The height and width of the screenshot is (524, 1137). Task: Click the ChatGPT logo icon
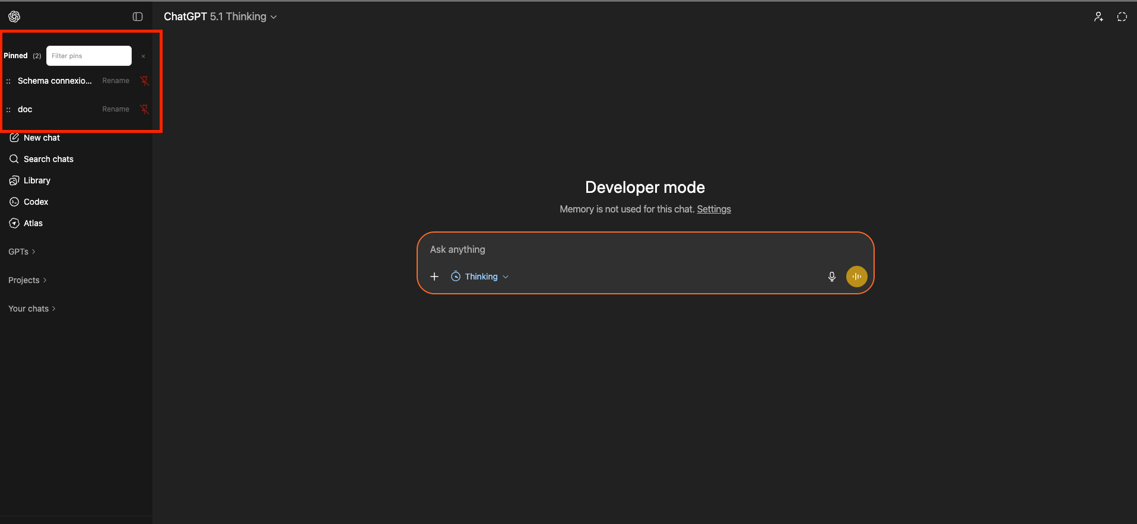(14, 17)
